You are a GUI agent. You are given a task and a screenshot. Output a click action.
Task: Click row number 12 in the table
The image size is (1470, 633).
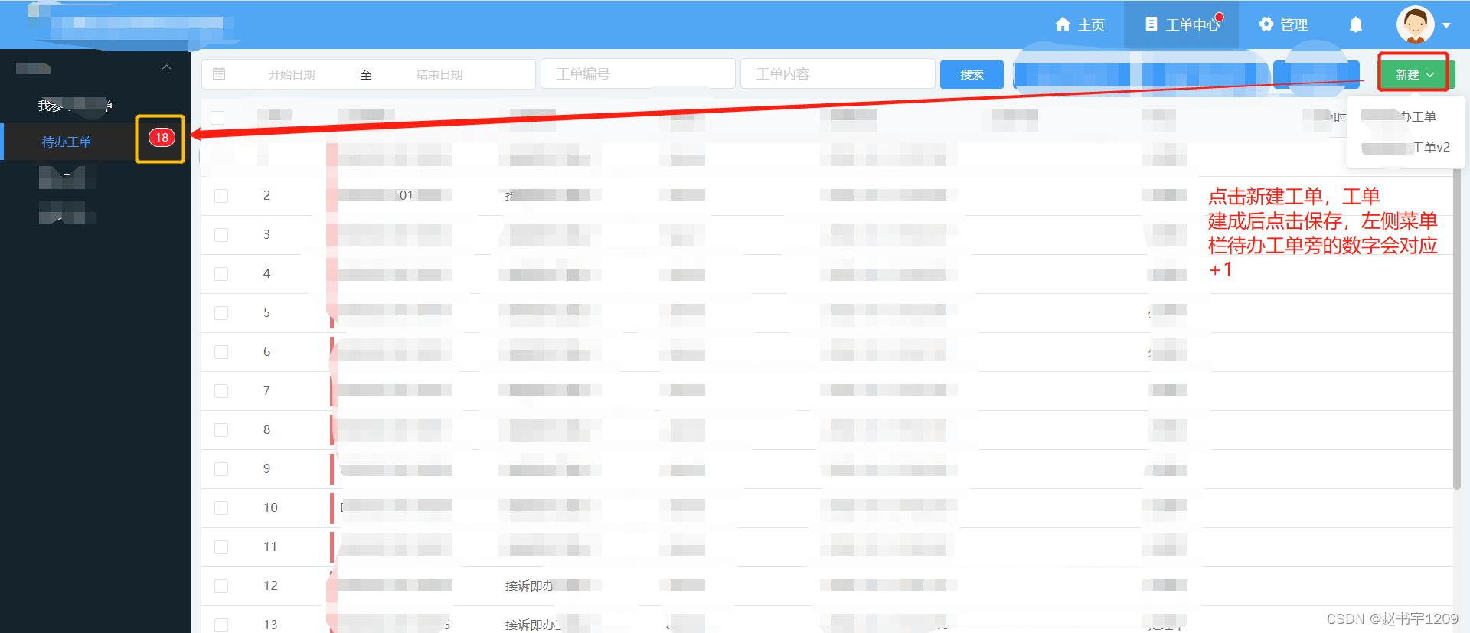270,586
